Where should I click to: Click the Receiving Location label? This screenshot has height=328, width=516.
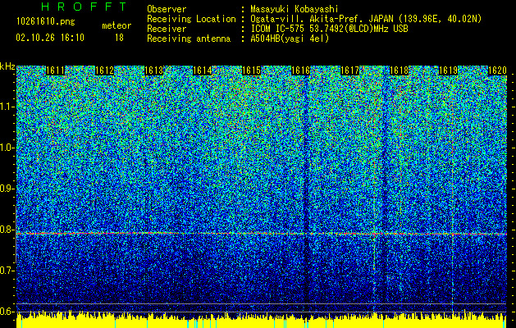pos(191,19)
